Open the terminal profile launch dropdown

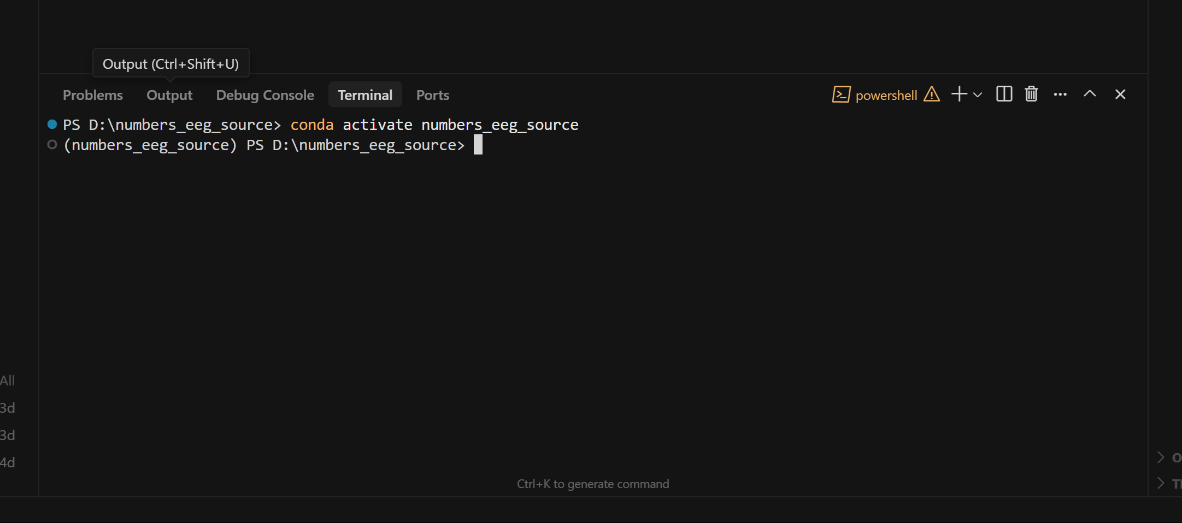click(978, 94)
